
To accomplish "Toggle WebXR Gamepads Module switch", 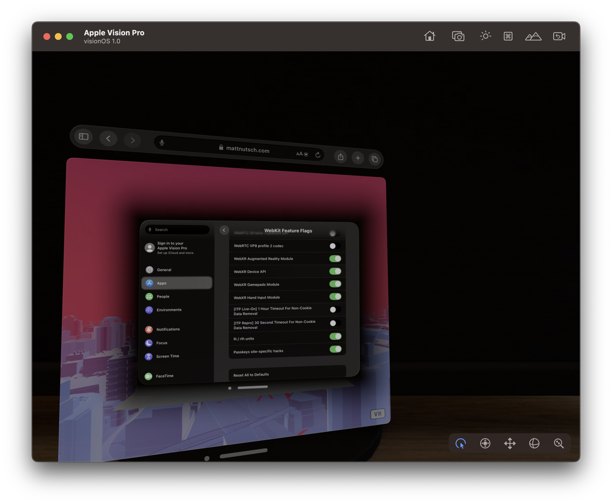I will [x=335, y=284].
